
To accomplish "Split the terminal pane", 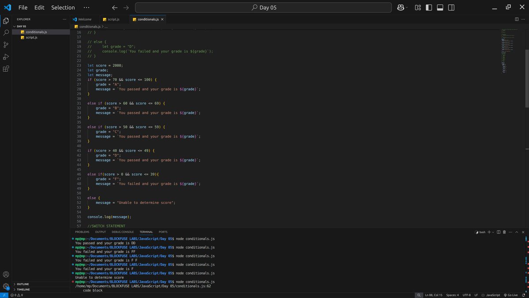I will tap(499, 232).
